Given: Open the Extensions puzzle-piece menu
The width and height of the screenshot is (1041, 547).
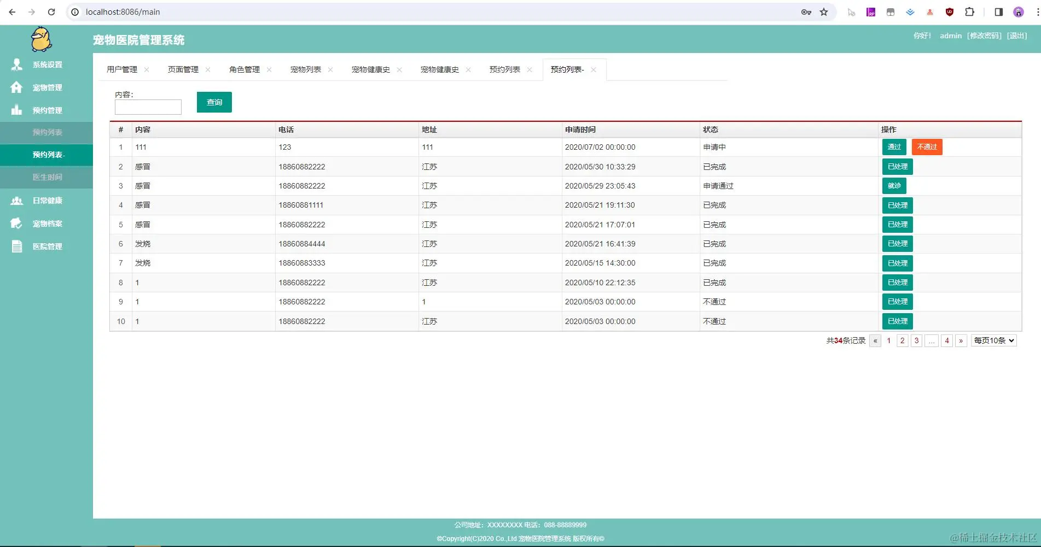Looking at the screenshot, I should [969, 12].
